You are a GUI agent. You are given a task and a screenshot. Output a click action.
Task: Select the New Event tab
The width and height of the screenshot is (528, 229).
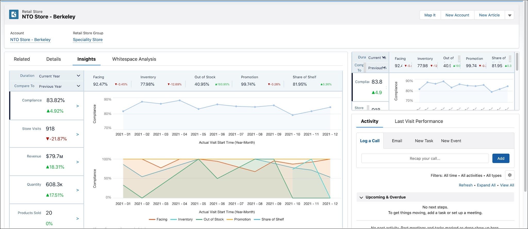[x=451, y=141]
